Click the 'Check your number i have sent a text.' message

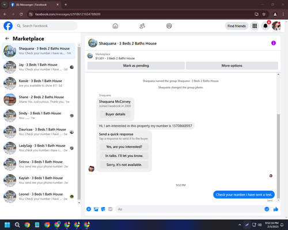click(x=244, y=195)
